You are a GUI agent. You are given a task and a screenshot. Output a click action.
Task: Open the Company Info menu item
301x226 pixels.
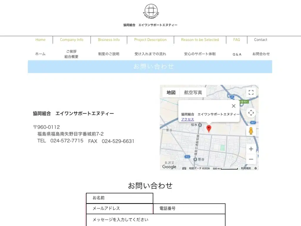[72, 40]
